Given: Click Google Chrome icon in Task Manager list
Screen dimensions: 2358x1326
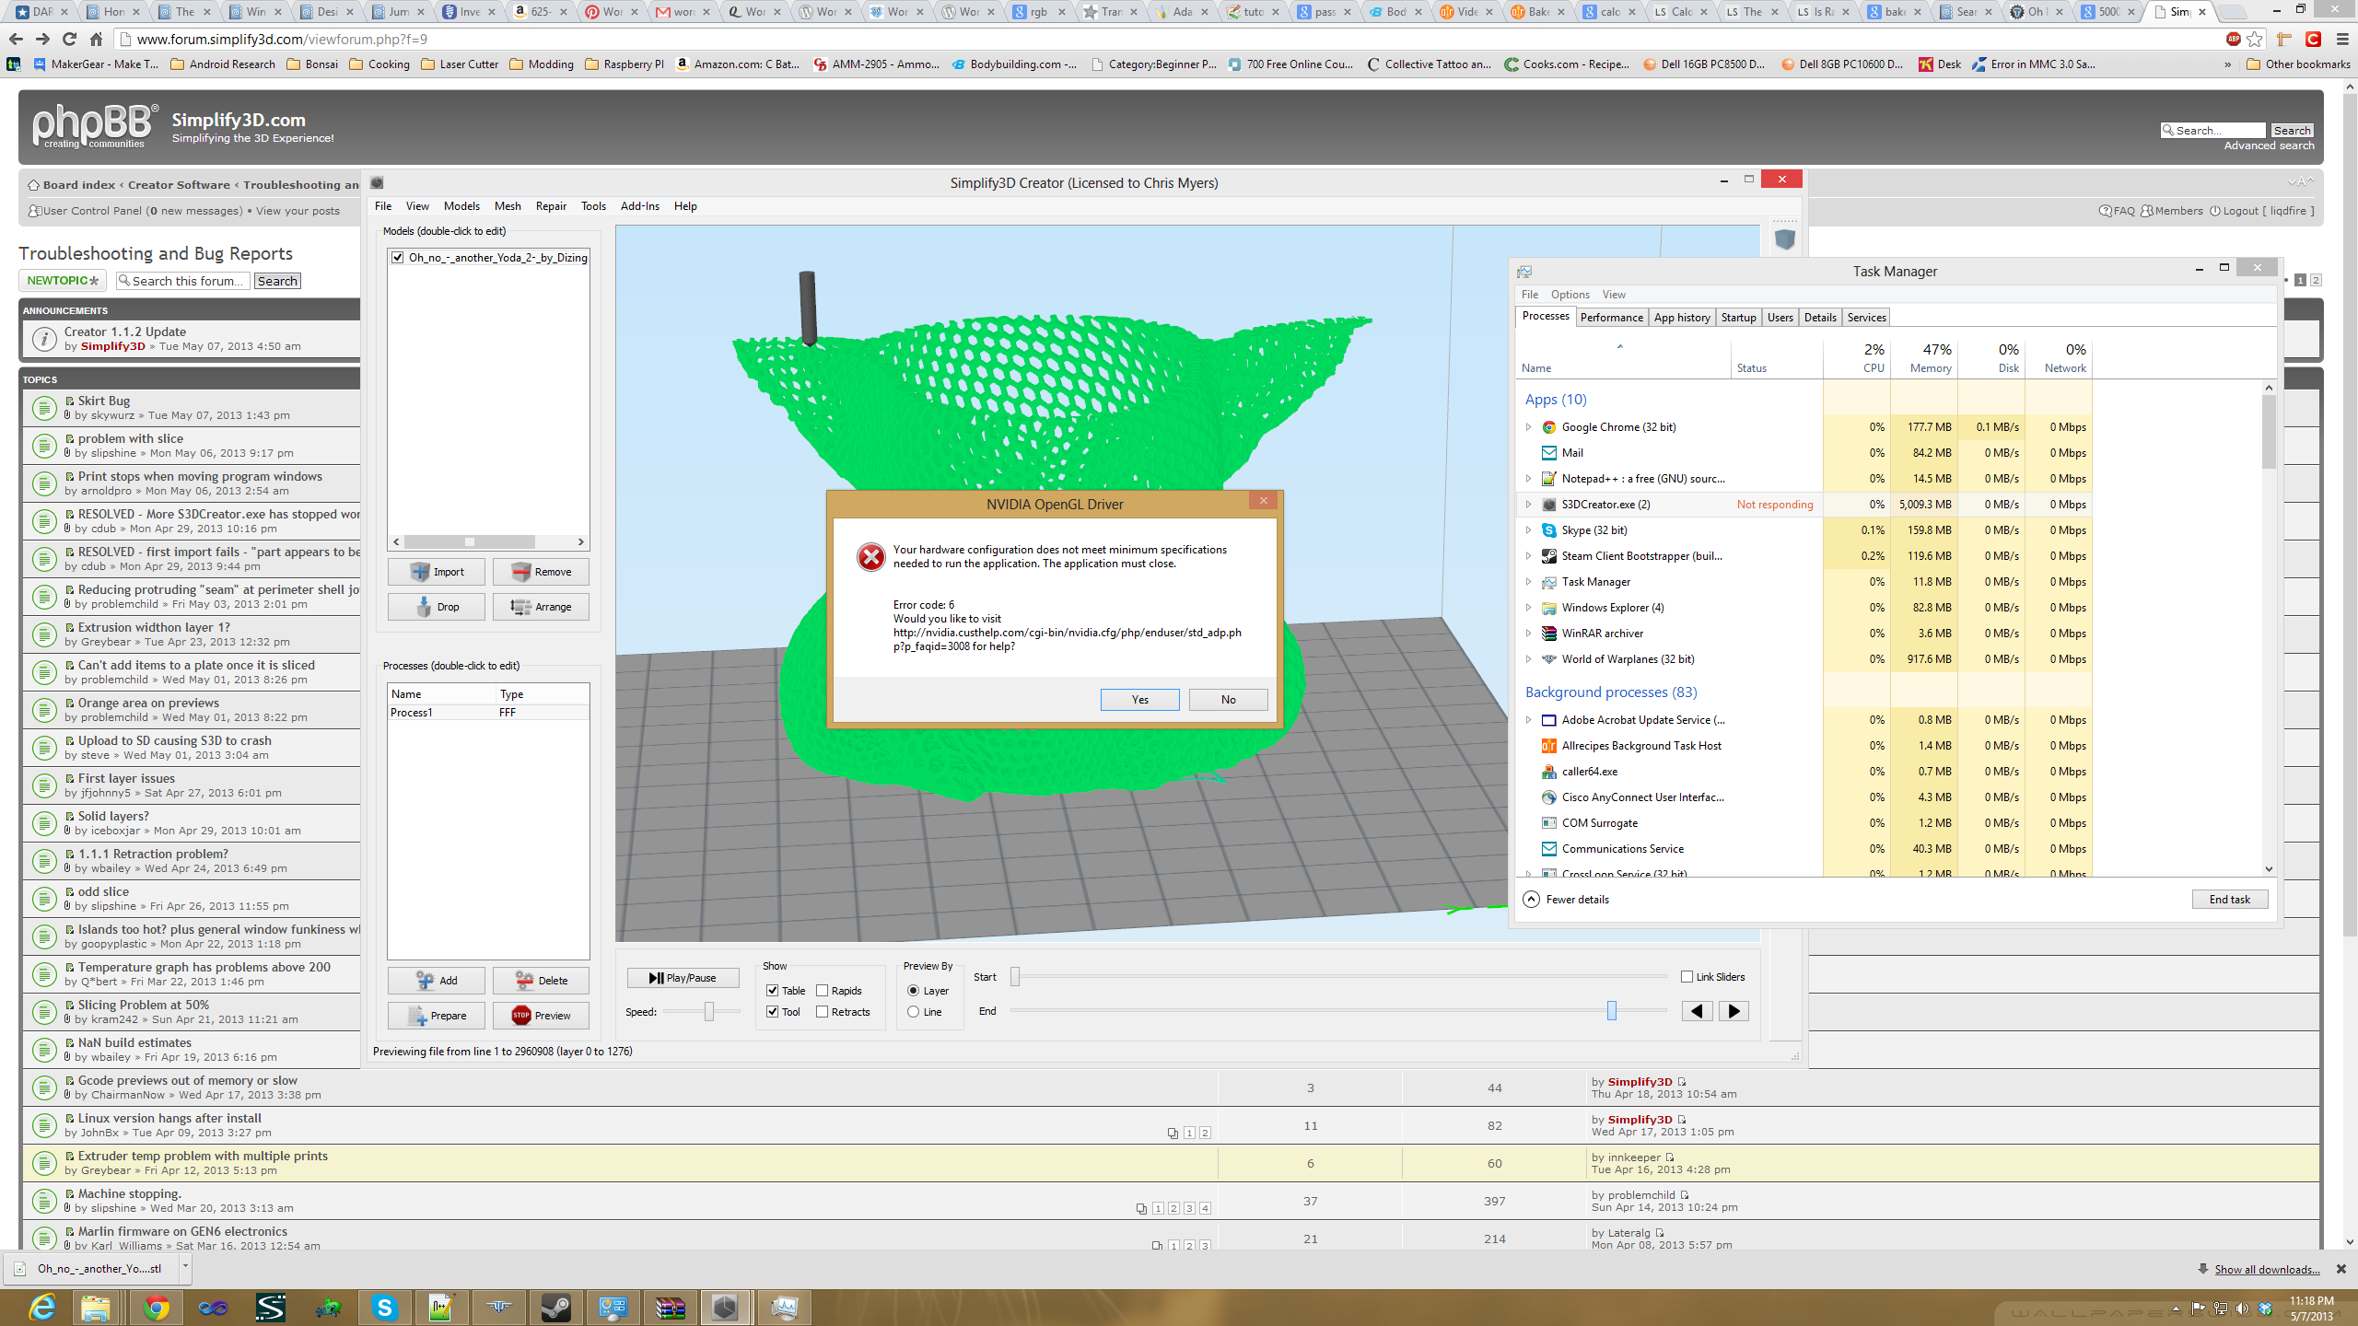Looking at the screenshot, I should (x=1549, y=427).
